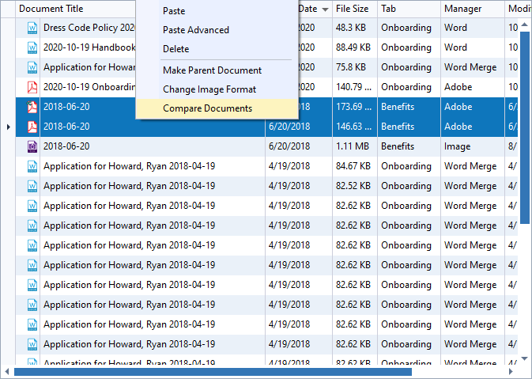Click the purple image icon in the 1.11 MB row
This screenshot has height=379, width=532.
[32, 146]
